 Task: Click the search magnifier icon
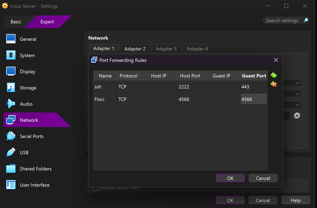(306, 20)
